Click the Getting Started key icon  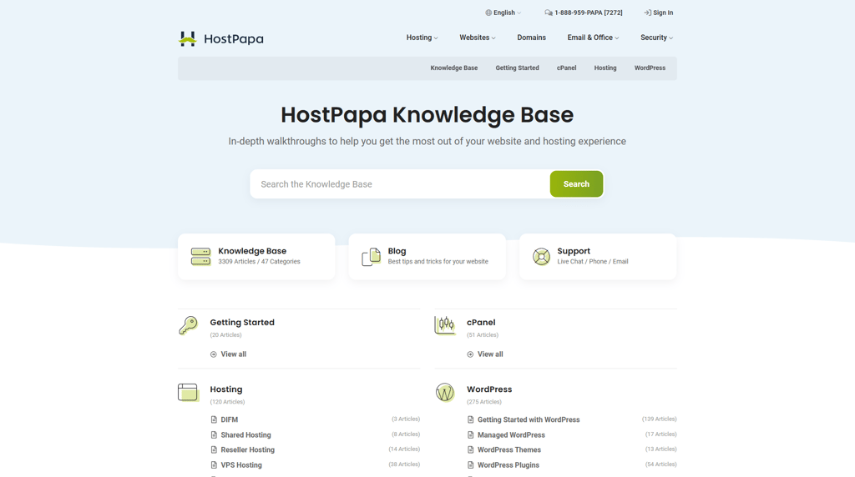point(188,325)
